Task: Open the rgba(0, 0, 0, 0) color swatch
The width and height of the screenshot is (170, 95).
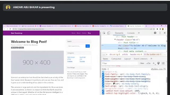Action: (x=139, y=93)
